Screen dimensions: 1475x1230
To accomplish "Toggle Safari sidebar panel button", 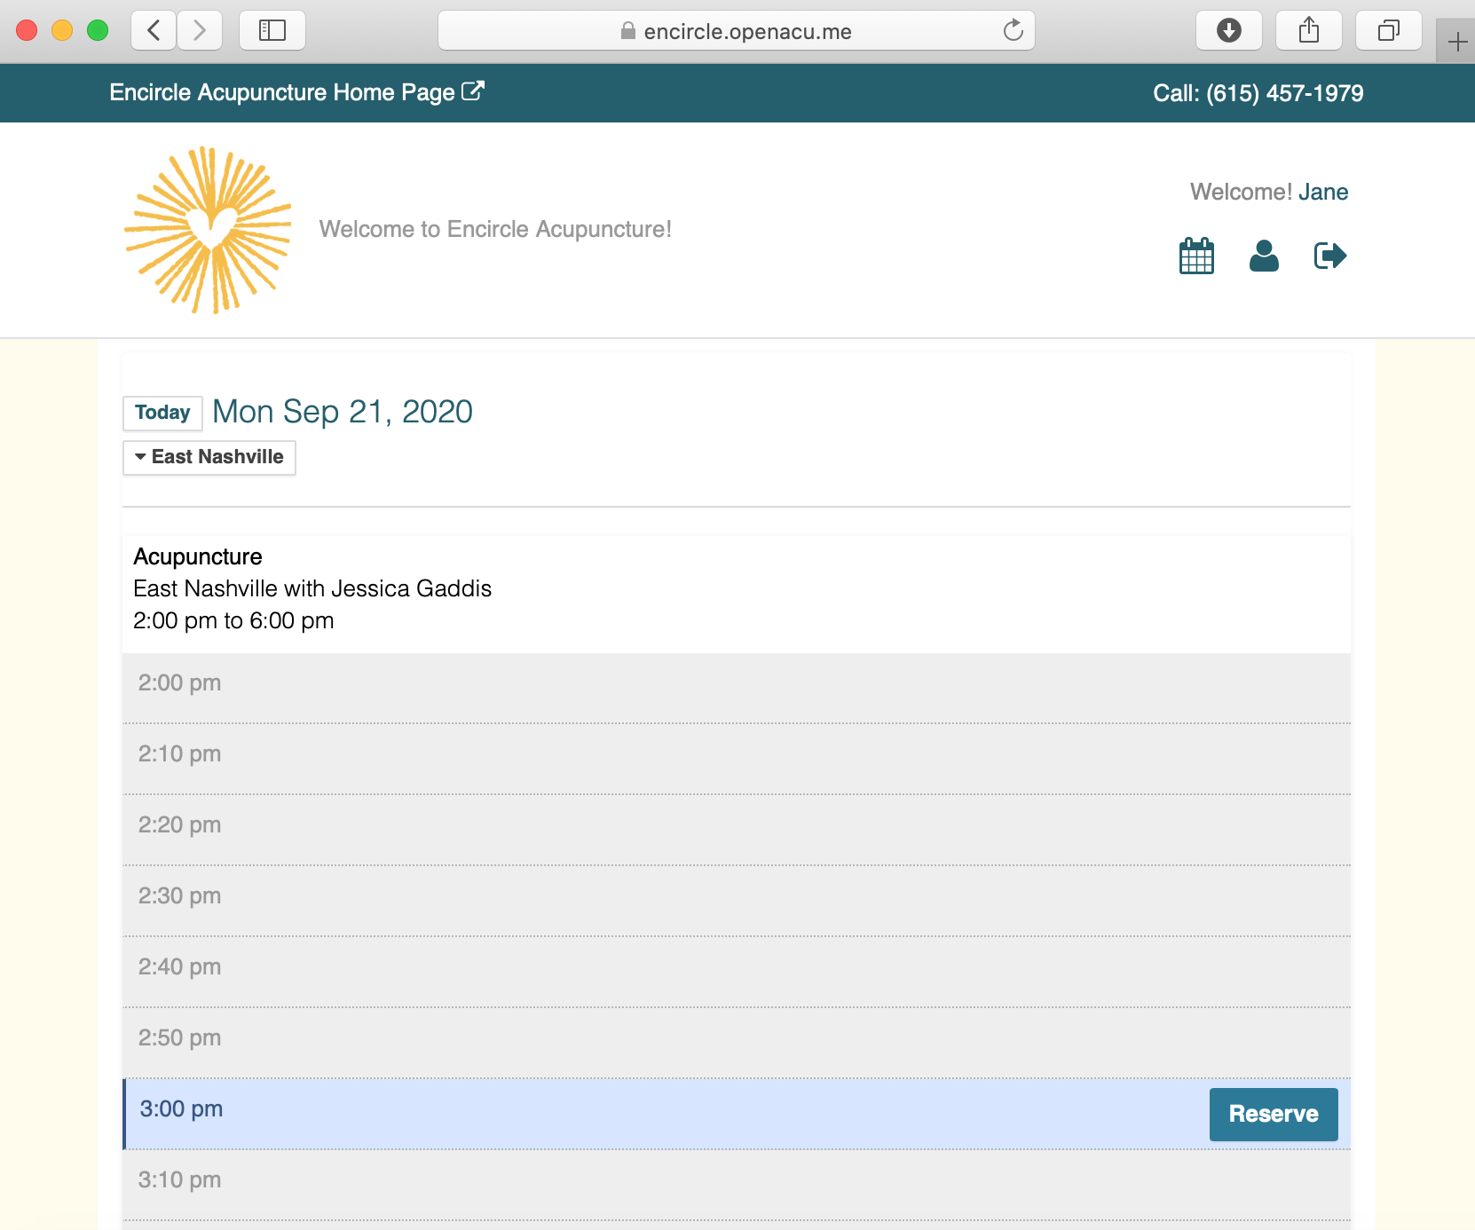I will tap(272, 31).
